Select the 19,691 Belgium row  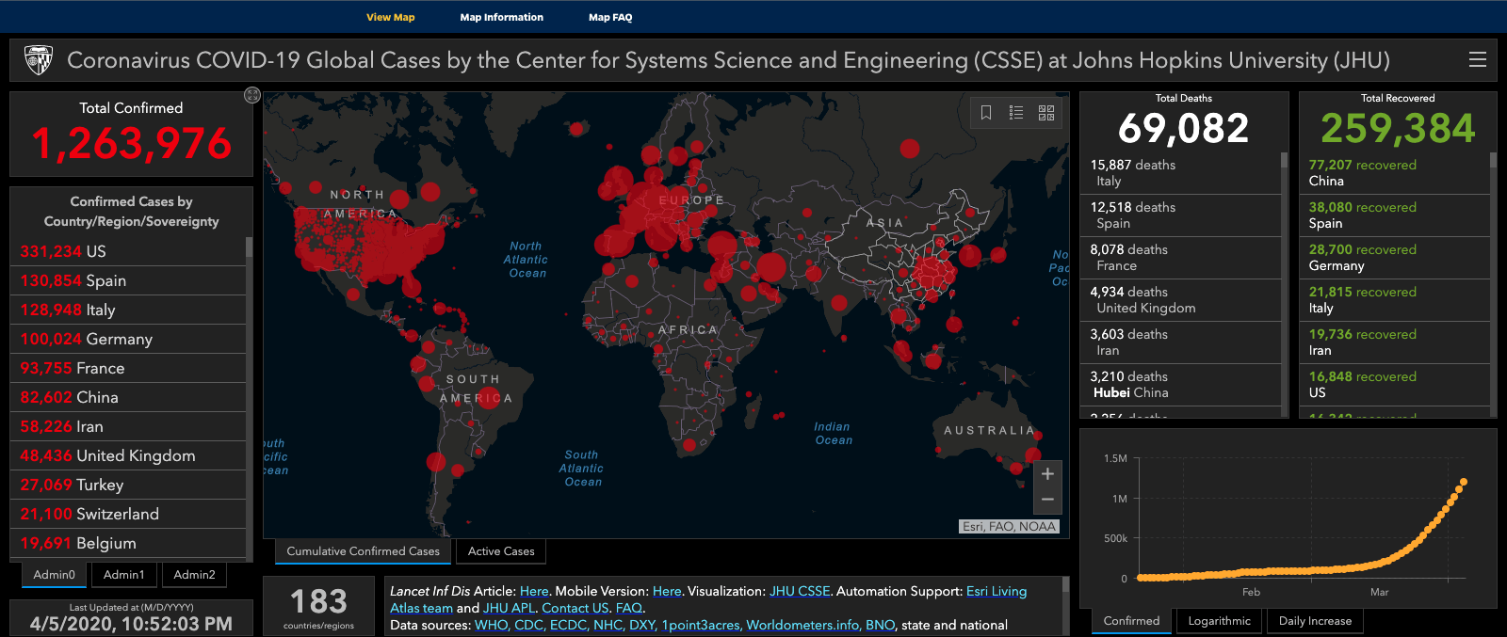(x=128, y=543)
